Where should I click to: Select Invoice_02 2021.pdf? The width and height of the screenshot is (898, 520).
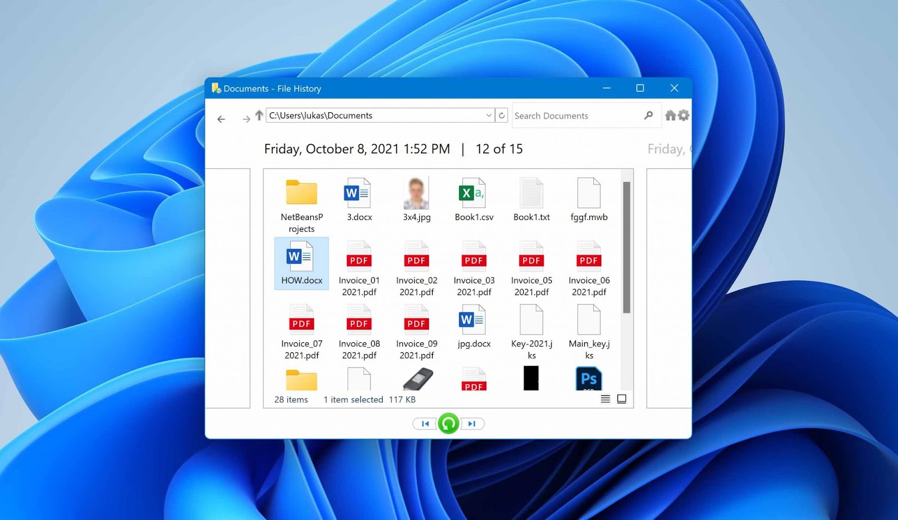click(416, 269)
